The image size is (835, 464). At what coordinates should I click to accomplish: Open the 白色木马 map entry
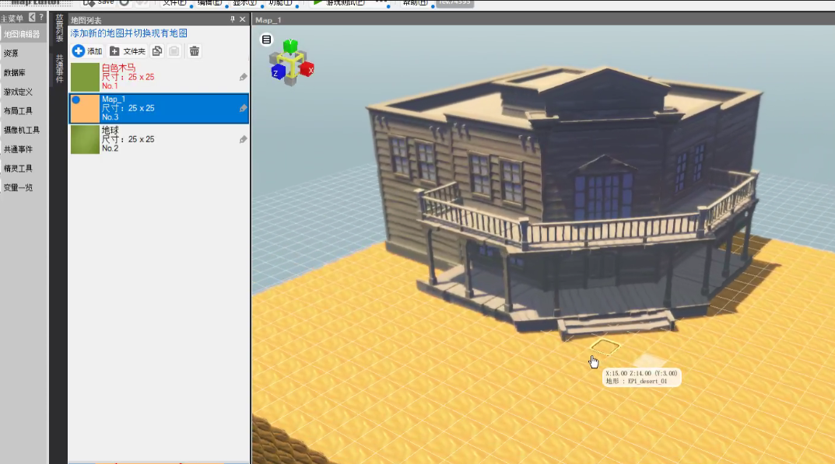[x=160, y=77]
